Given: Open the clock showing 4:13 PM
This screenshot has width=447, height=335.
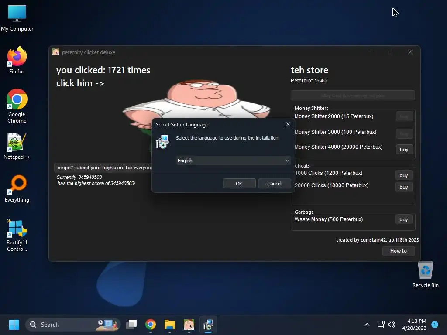Looking at the screenshot, I should (x=414, y=325).
